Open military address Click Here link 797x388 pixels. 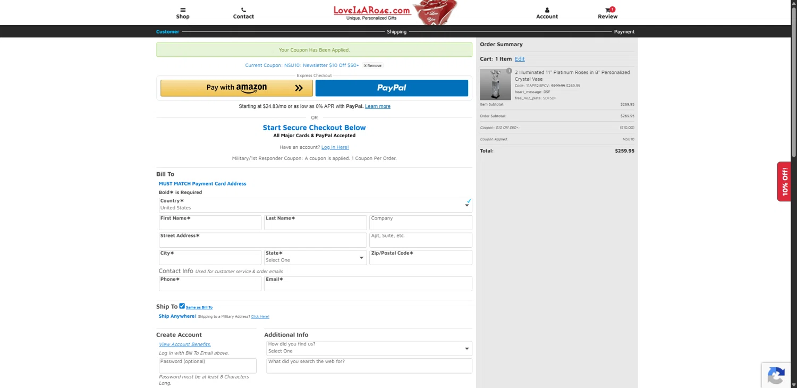(x=260, y=316)
